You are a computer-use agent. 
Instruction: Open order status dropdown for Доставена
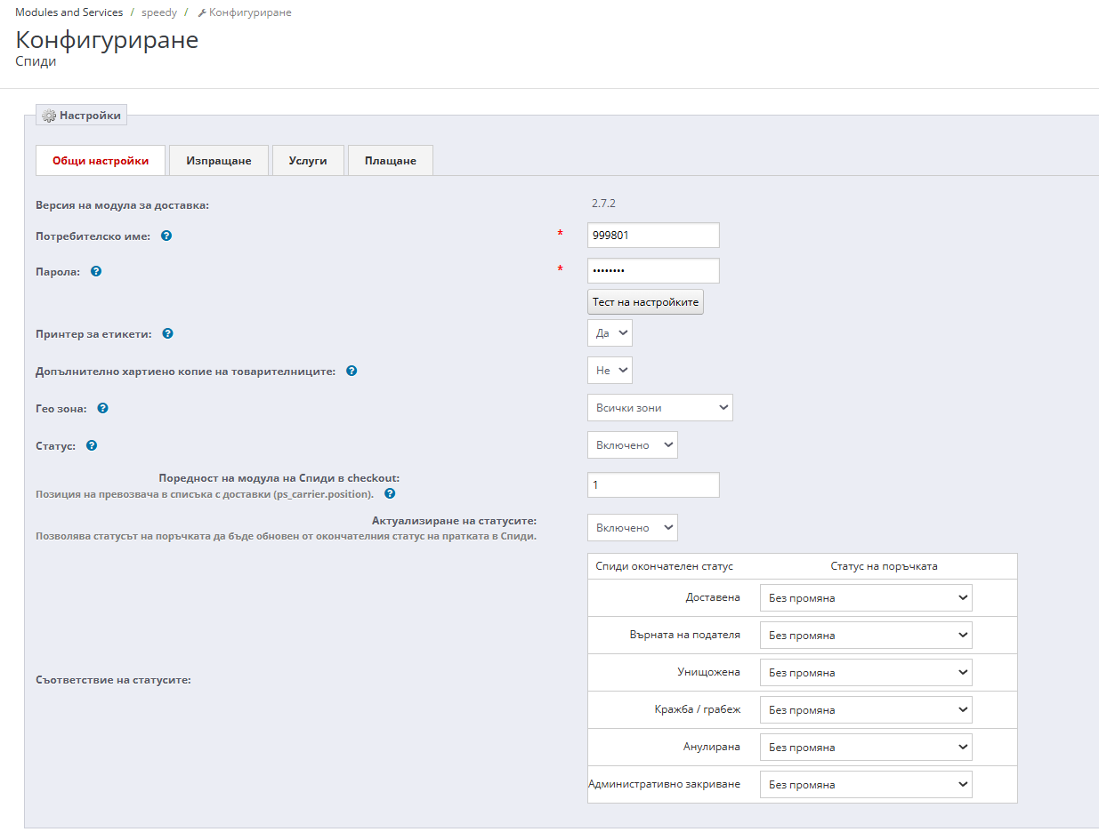tap(866, 598)
